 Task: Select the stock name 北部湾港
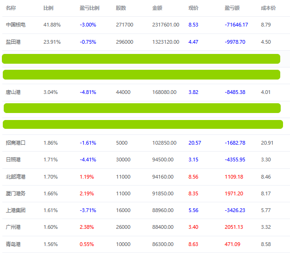15,177
